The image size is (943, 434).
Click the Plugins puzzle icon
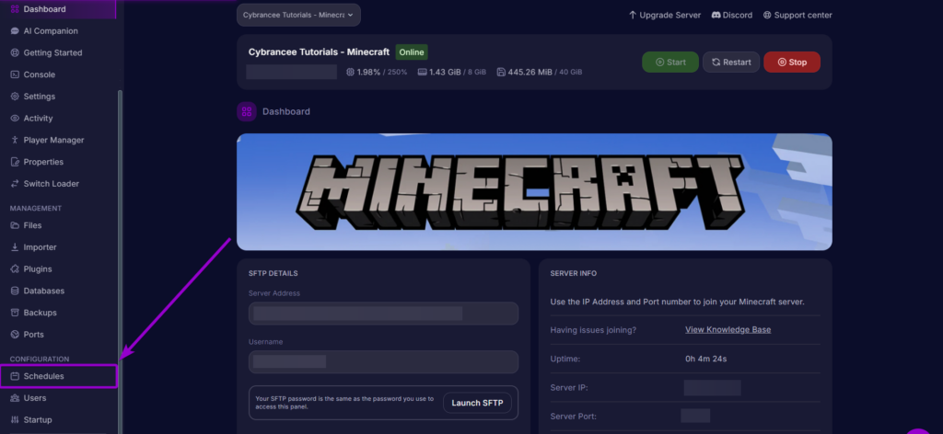[15, 269]
